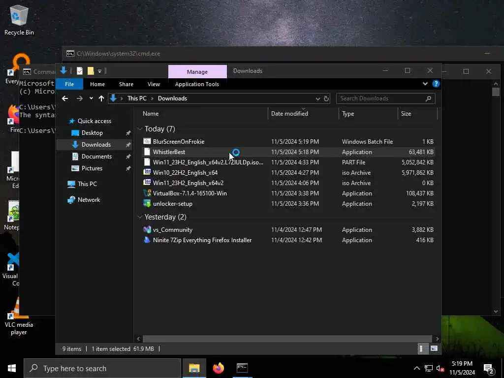
Task: Refresh the Downloads folder
Action: 326,98
